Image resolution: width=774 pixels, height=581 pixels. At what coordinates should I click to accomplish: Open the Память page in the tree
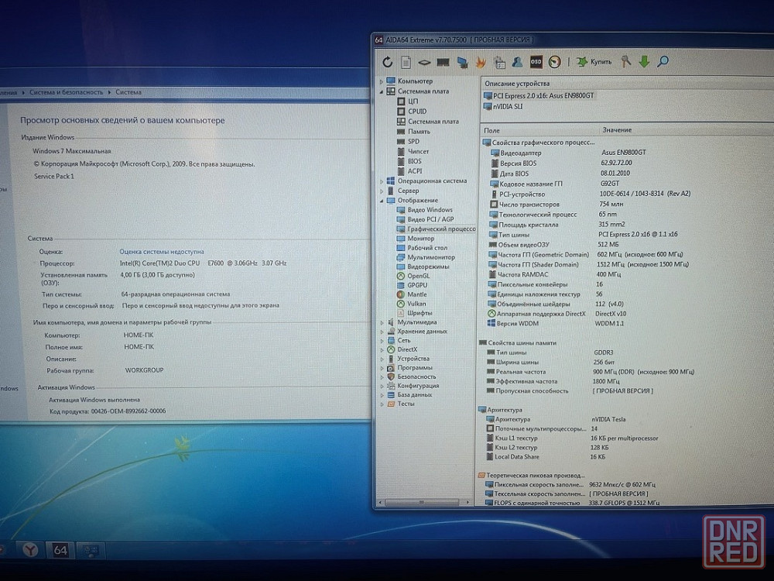click(x=413, y=132)
